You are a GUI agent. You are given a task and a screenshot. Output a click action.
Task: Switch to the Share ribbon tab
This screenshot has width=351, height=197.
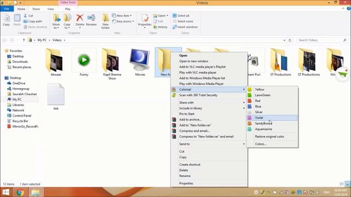click(x=36, y=9)
